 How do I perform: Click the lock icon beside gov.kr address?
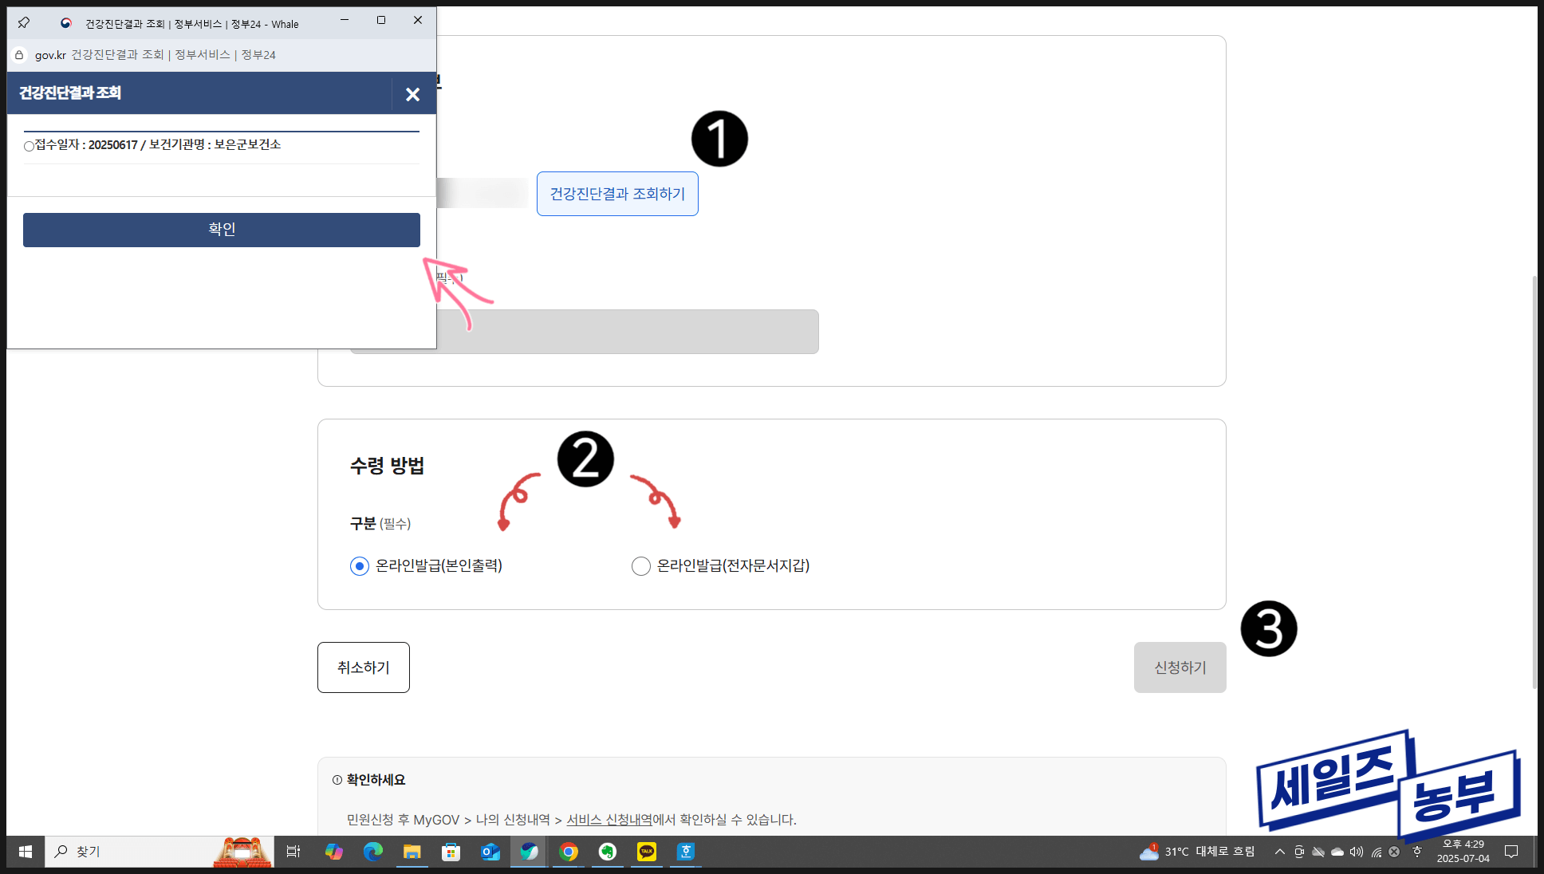pos(19,55)
